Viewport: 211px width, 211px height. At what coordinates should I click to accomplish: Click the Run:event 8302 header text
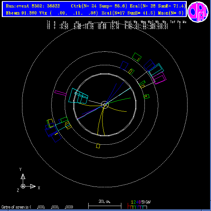coord(33,6)
